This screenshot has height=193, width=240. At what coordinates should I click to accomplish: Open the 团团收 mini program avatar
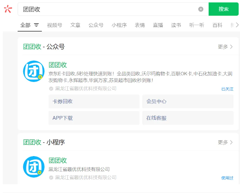click(34, 167)
